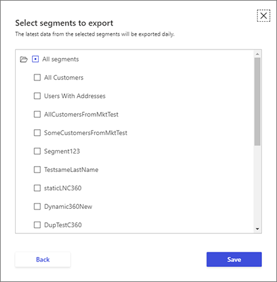Check the AllCustomersFromMktTest checkbox

(37, 114)
